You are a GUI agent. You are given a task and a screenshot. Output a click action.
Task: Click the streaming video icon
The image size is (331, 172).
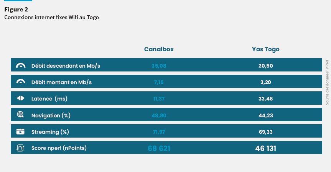pos(20,131)
